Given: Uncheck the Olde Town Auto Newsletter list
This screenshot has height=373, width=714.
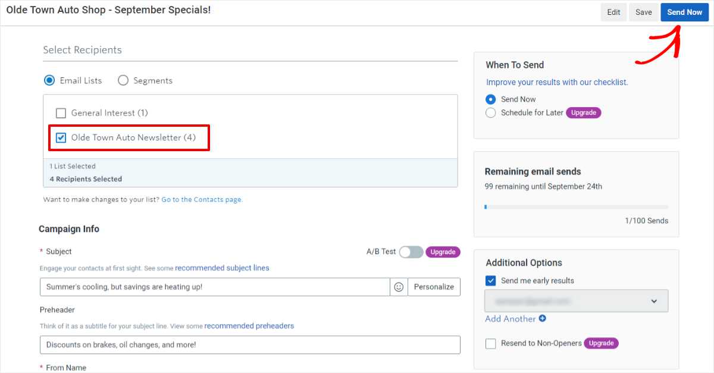Looking at the screenshot, I should tap(61, 137).
